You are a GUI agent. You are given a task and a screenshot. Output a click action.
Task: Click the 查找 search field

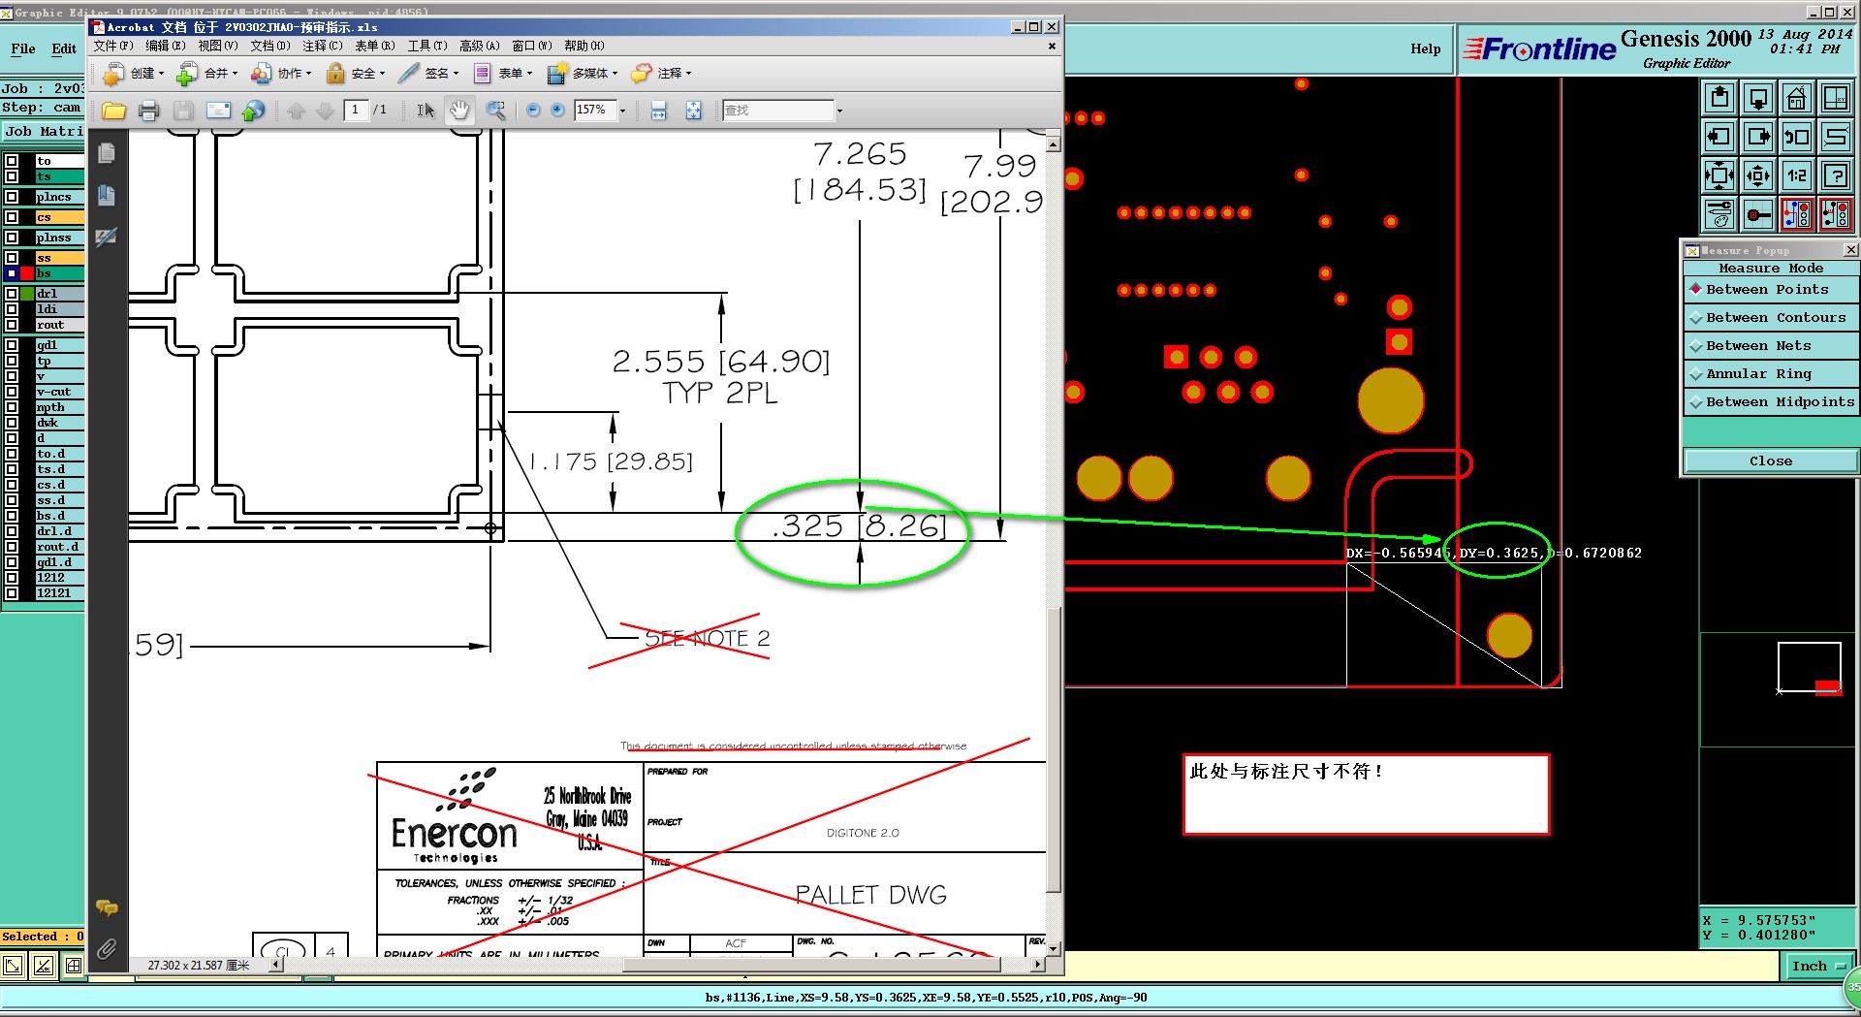[777, 111]
